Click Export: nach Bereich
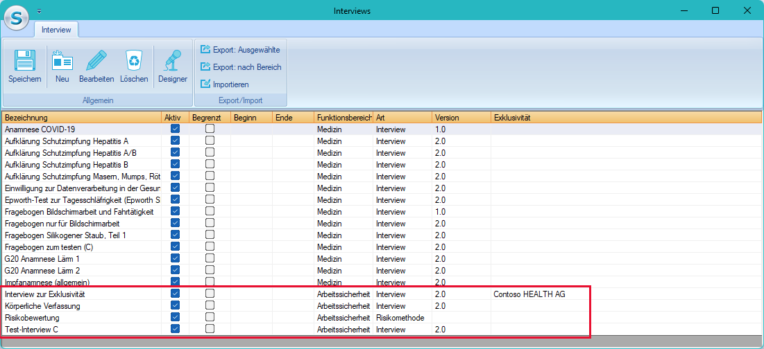The height and width of the screenshot is (349, 764). (x=241, y=67)
